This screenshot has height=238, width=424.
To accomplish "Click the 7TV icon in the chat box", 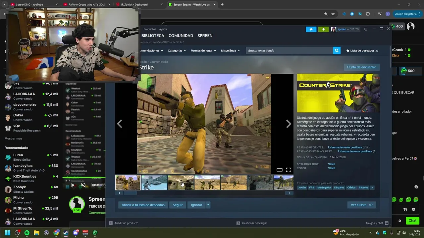I will coord(405,209).
